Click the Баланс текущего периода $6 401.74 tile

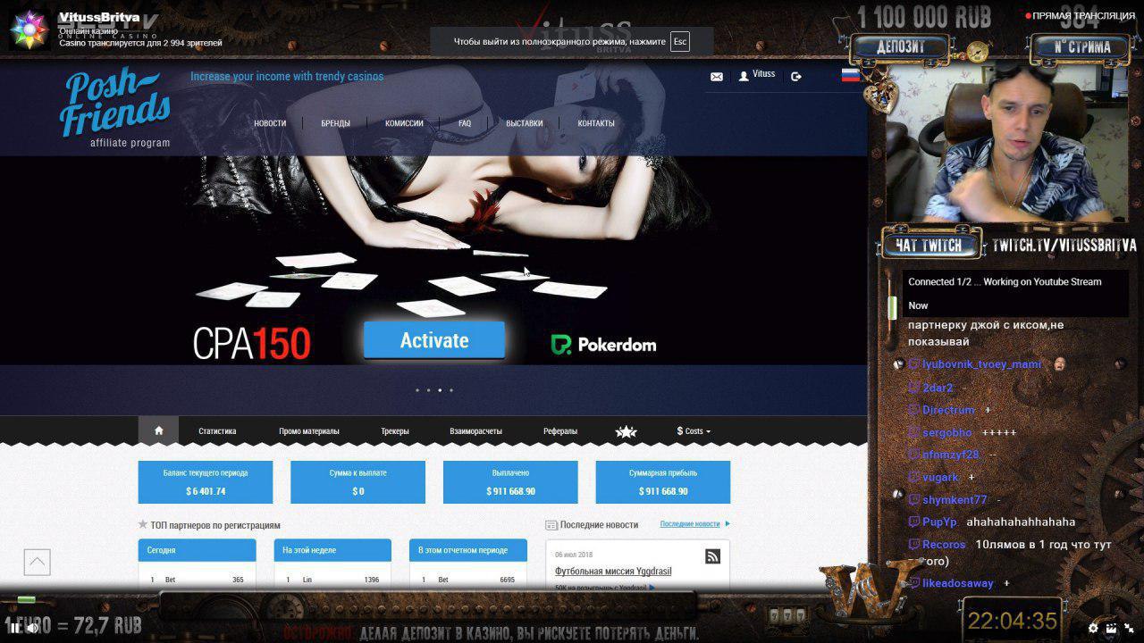tap(206, 482)
